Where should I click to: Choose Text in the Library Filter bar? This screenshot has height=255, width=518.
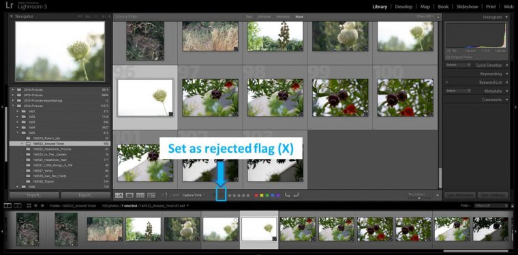249,16
